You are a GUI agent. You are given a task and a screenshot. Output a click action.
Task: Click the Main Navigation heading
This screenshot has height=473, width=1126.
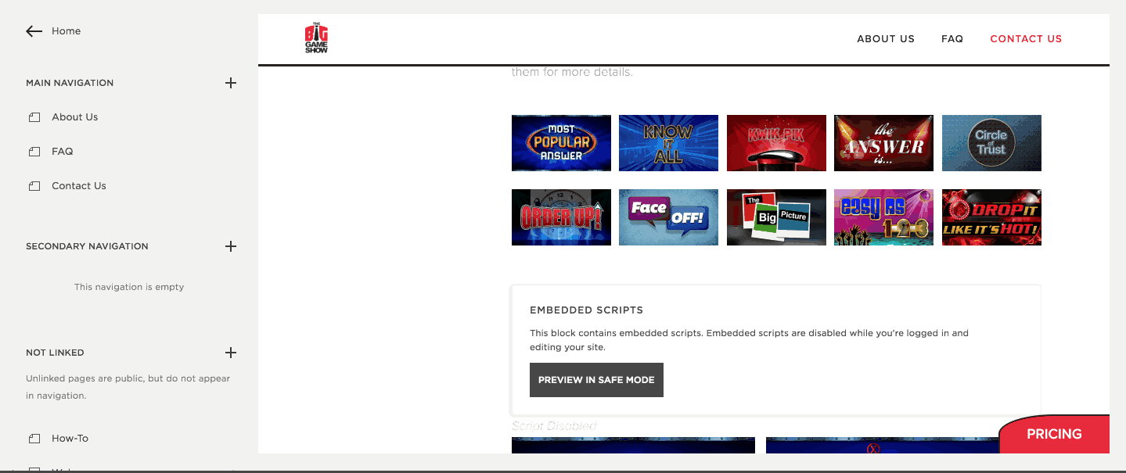click(x=70, y=83)
